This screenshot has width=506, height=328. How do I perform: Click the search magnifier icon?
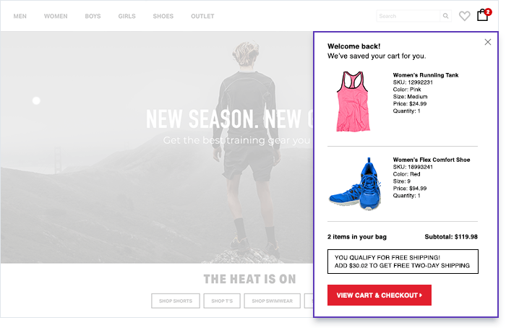[x=446, y=16]
